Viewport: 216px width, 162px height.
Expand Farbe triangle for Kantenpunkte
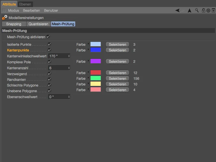(x=88, y=49)
